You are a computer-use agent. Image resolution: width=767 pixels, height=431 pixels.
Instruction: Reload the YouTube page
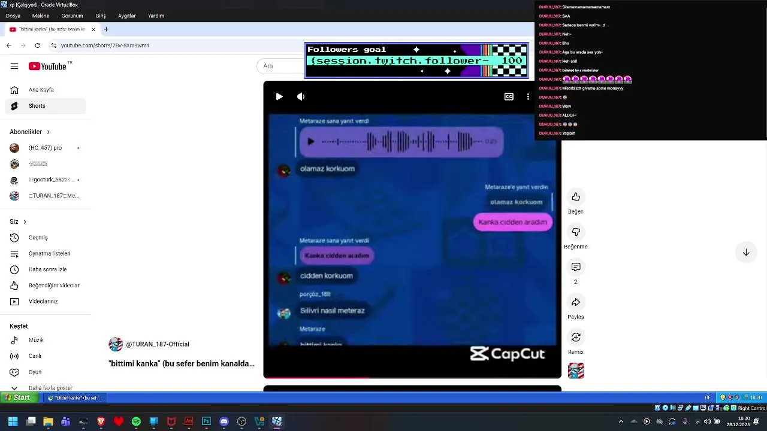point(37,45)
